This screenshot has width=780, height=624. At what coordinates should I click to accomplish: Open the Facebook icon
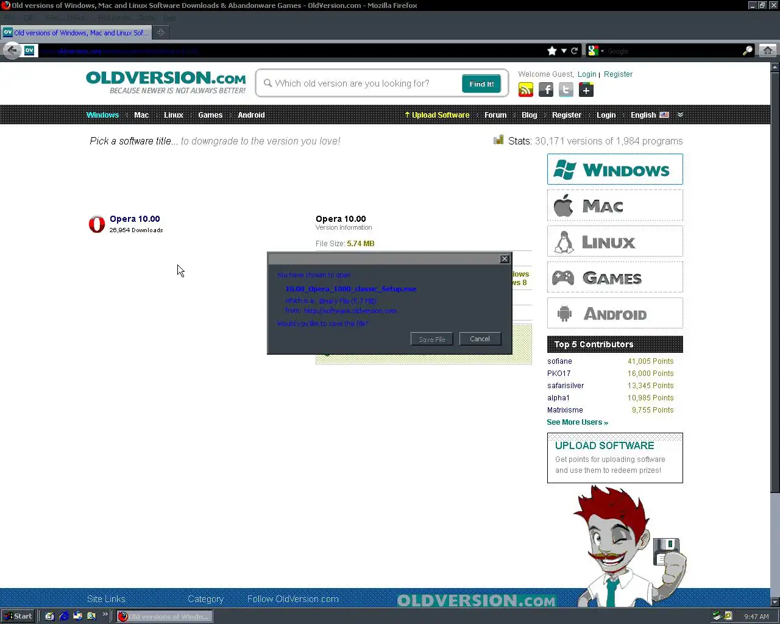546,90
